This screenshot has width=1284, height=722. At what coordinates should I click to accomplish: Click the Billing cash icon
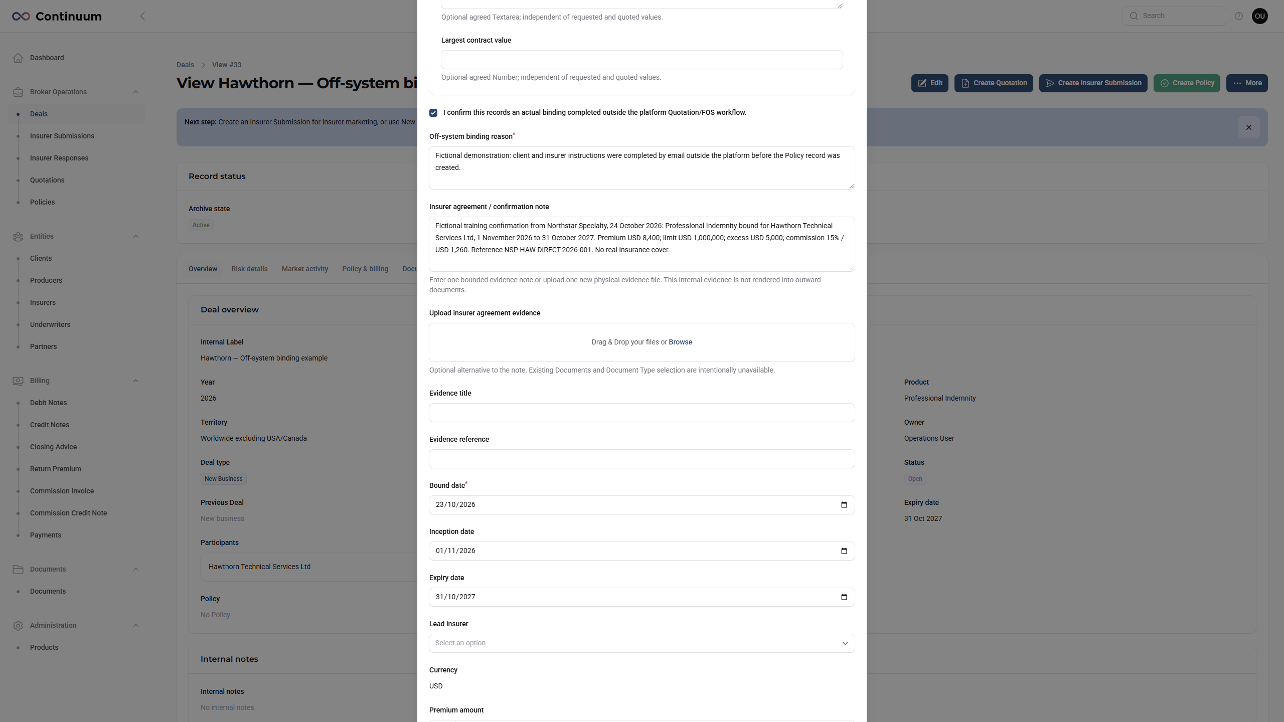coord(18,381)
